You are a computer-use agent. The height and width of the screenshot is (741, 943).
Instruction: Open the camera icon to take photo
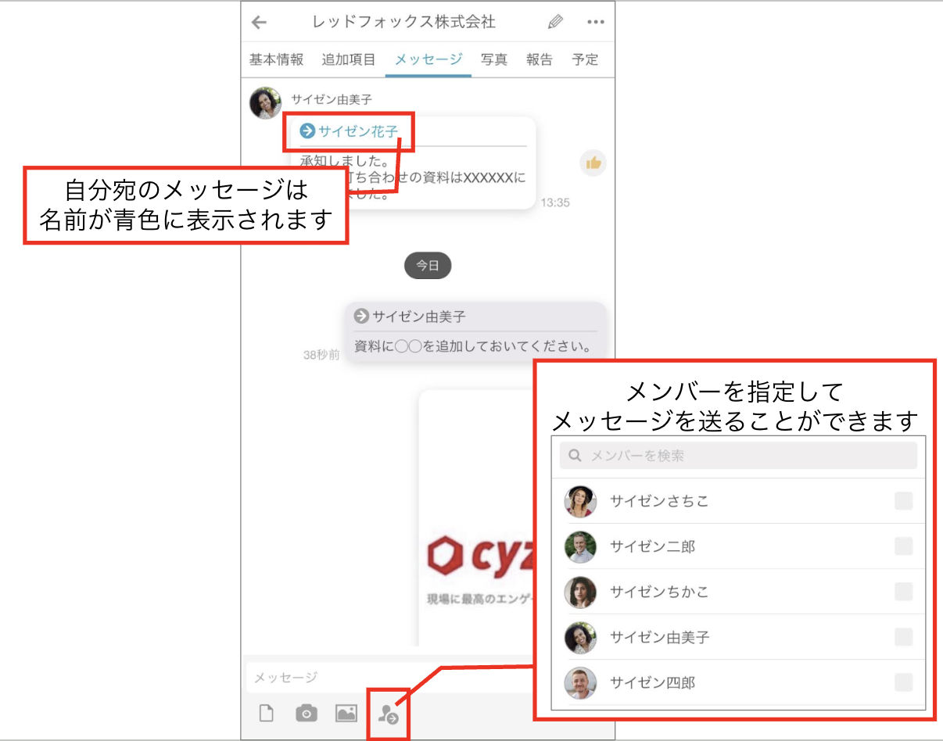(307, 713)
